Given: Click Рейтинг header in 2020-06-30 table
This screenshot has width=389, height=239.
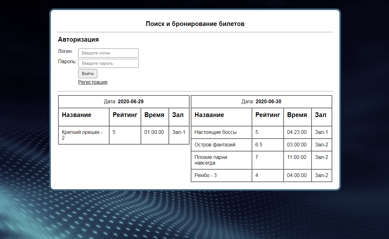Looking at the screenshot, I should tap(268, 117).
